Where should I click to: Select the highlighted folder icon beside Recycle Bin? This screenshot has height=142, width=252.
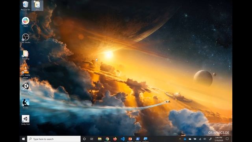pos(37,6)
